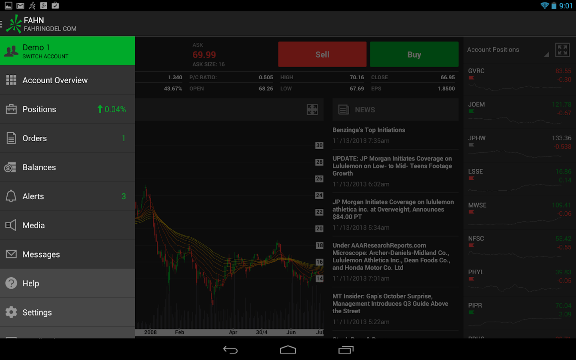Close the navigation drawer via hamburger icon
The width and height of the screenshot is (576, 360).
[2, 24]
